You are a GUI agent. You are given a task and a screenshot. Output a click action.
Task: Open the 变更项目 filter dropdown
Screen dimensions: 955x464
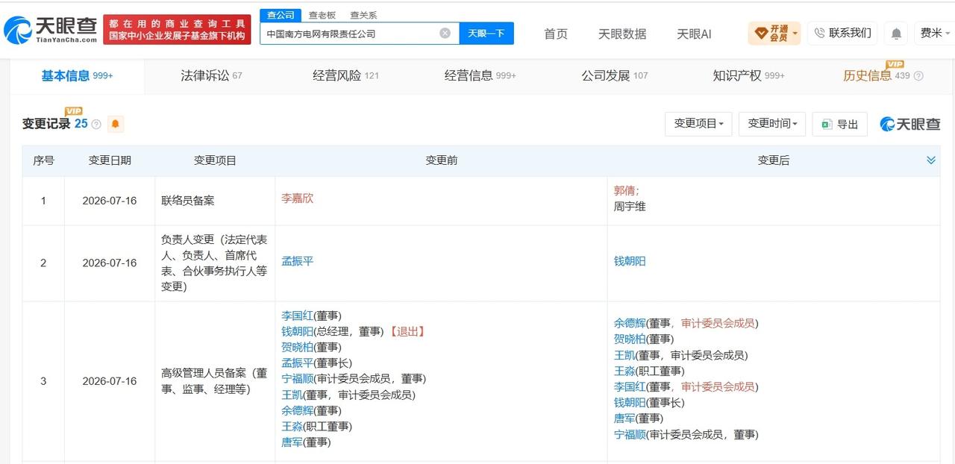pos(698,124)
